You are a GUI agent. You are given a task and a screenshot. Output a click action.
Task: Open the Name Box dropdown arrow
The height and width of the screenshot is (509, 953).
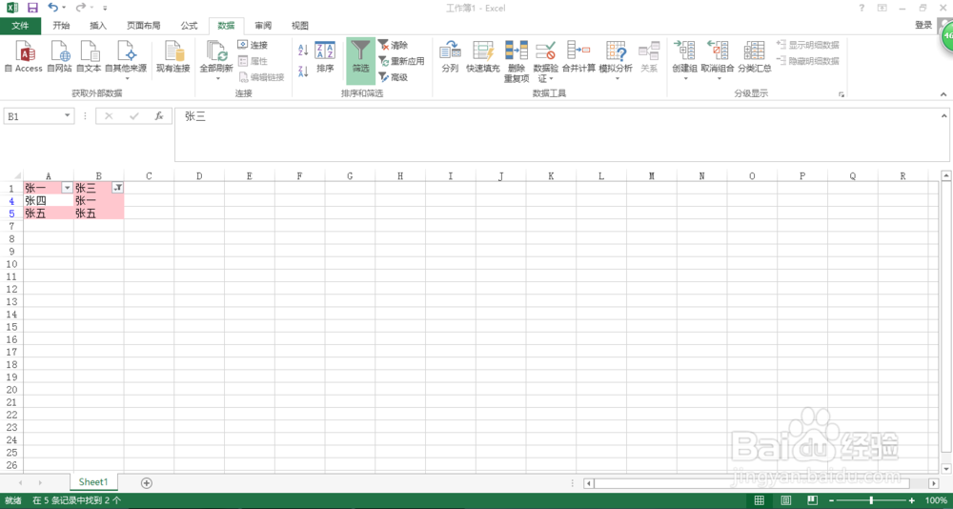(68, 116)
